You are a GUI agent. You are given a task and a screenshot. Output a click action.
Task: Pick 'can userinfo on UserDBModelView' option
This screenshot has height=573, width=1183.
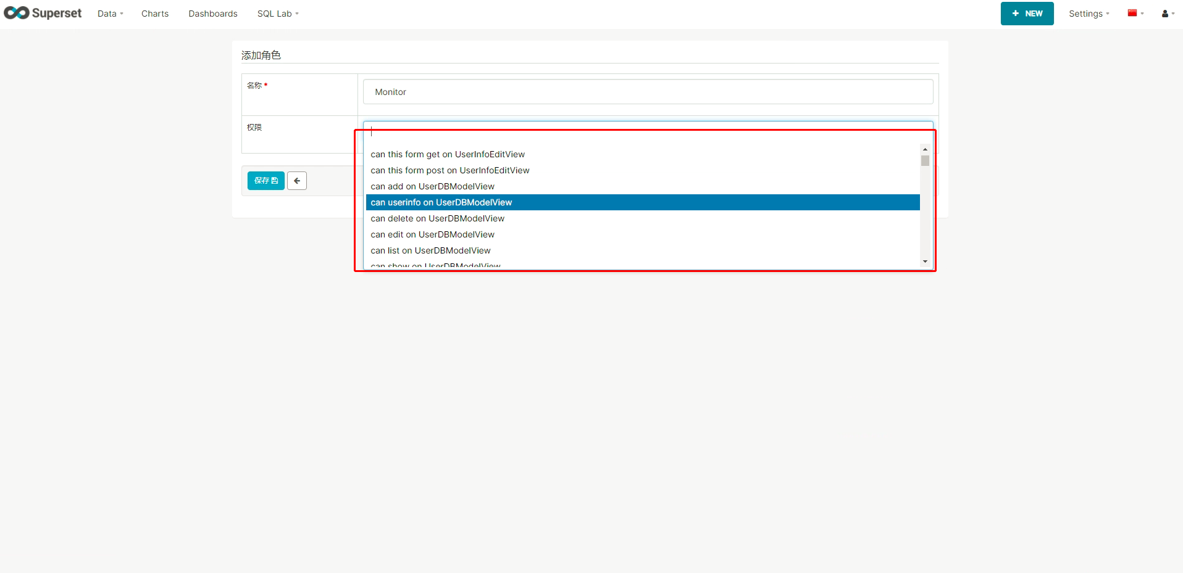[x=643, y=202]
